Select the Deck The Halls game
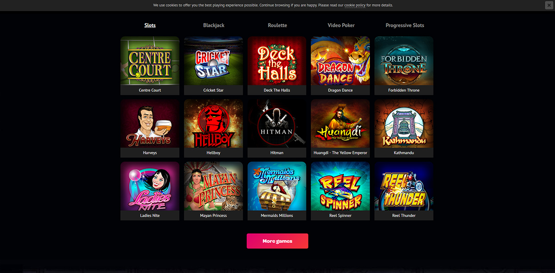Screen dimensions: 555x273 [277, 65]
